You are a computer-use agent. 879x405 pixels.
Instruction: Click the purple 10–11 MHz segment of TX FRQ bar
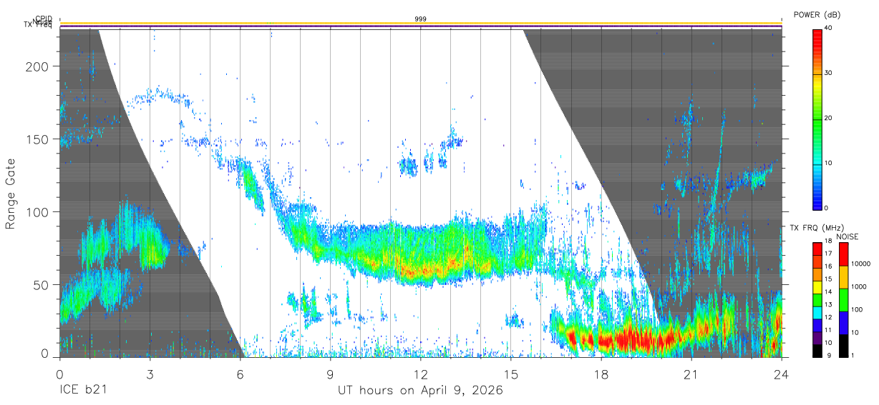click(x=817, y=338)
